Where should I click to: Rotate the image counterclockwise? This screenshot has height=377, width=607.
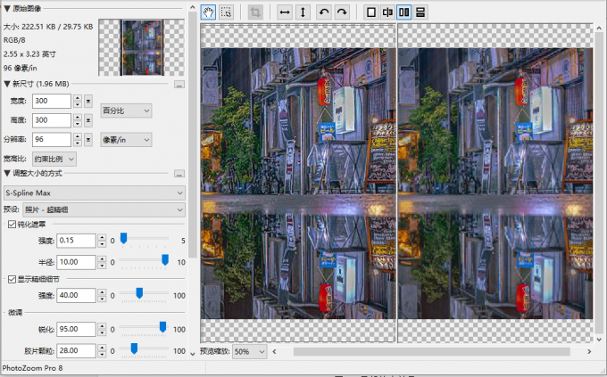tap(323, 12)
